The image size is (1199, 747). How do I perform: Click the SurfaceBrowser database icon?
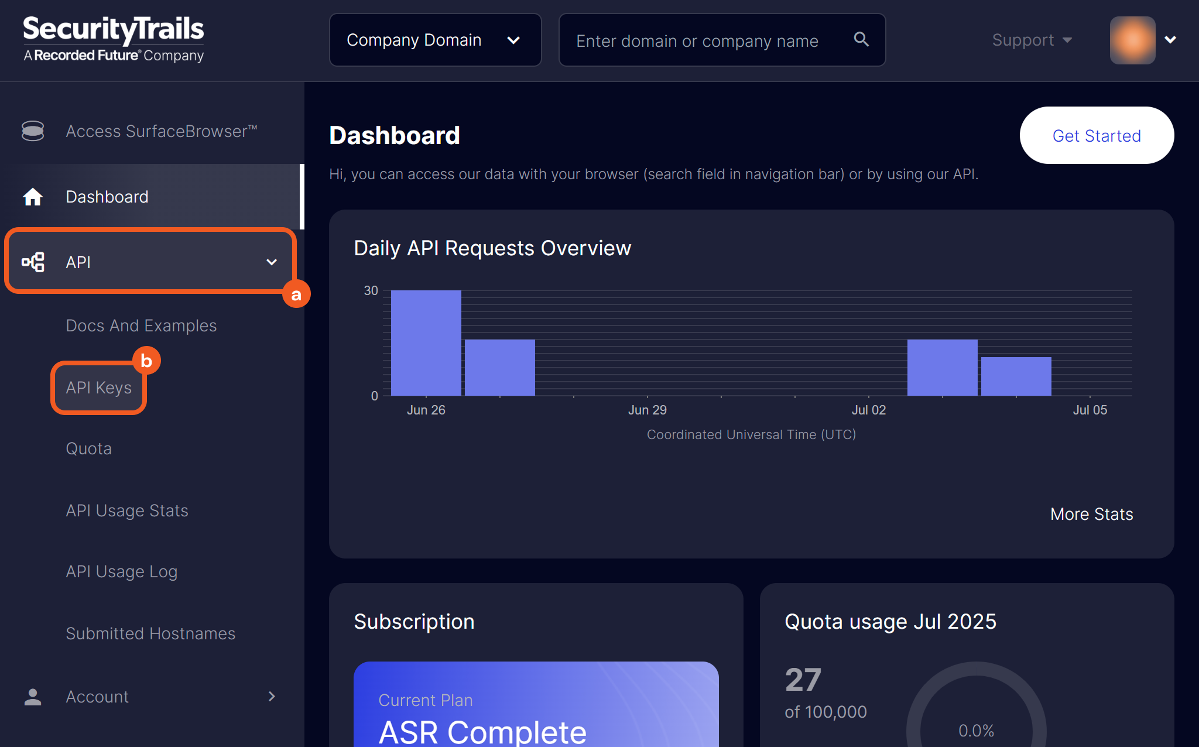click(33, 131)
